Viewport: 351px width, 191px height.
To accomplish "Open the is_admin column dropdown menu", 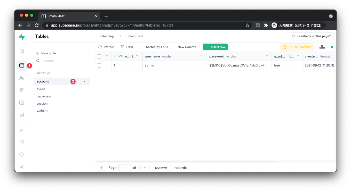I will [x=298, y=56].
